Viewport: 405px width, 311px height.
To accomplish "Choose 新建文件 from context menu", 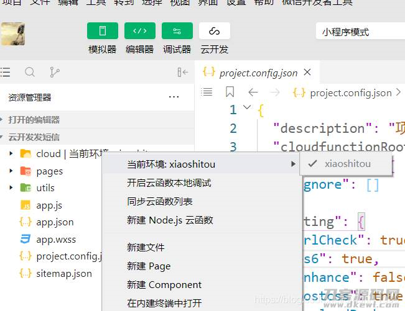I will pyautogui.click(x=146, y=247).
